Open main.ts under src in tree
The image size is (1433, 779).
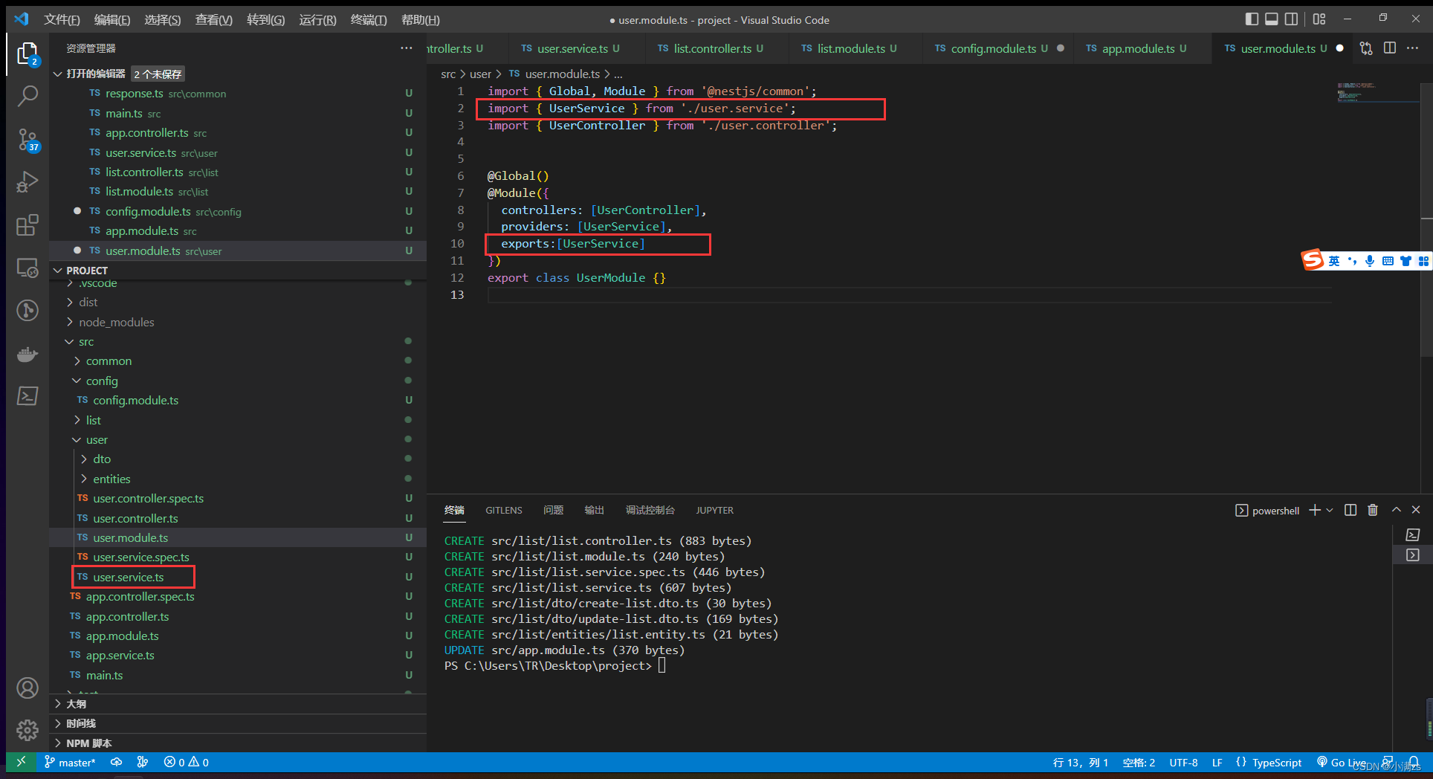point(104,675)
